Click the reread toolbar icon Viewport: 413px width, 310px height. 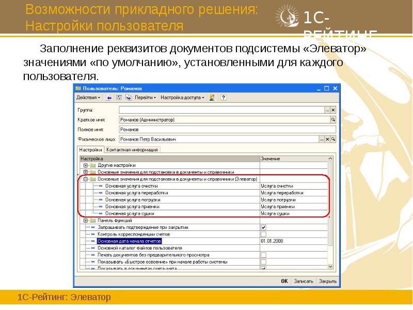118,98
